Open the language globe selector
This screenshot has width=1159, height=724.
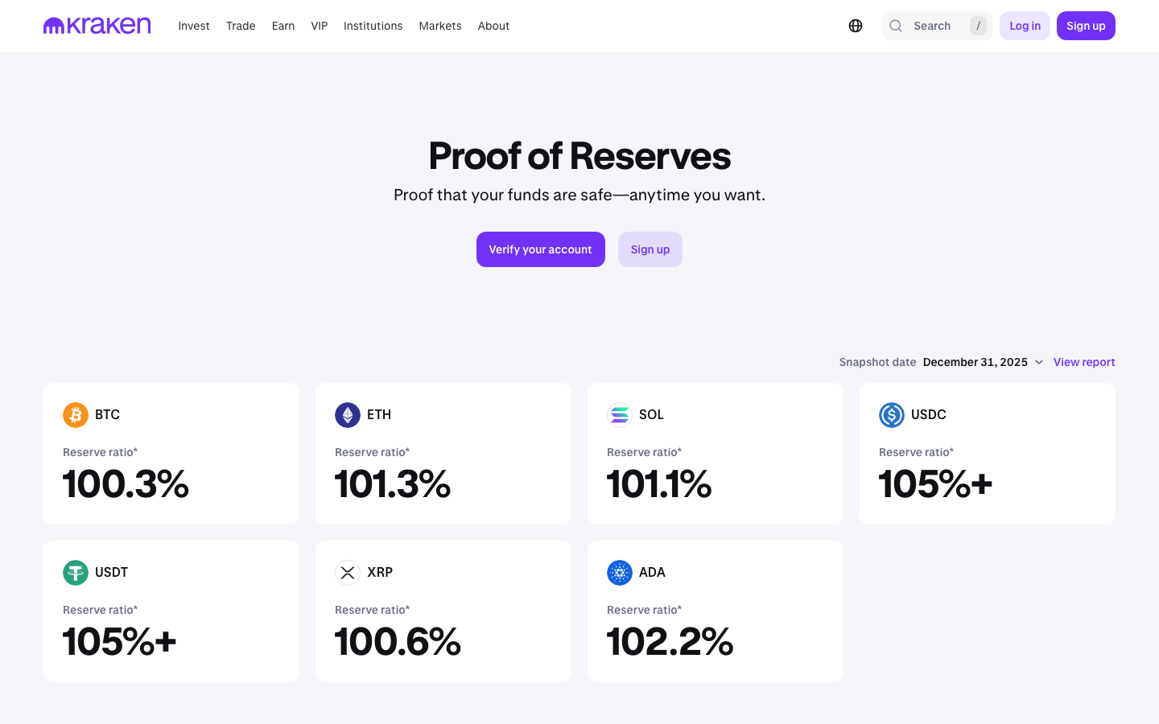[x=855, y=25]
